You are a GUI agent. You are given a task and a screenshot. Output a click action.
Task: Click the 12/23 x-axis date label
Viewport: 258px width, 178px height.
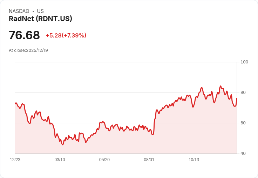(15, 160)
